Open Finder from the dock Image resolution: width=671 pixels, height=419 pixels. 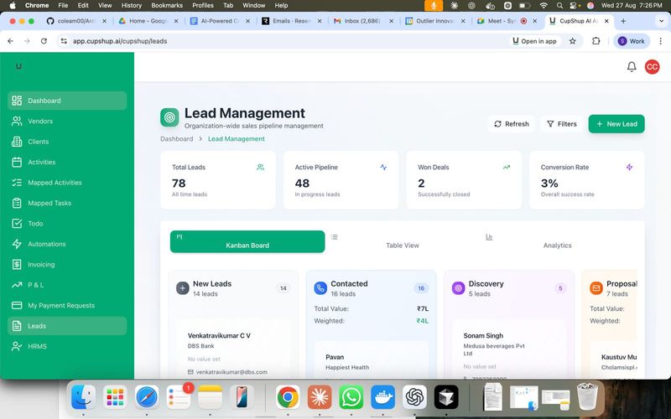pyautogui.click(x=83, y=397)
